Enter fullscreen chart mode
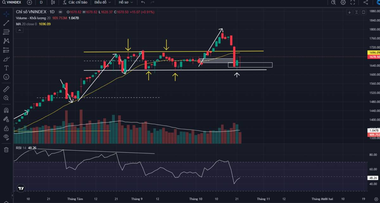Image resolution: width=380 pixels, height=203 pixels. pos(352,3)
